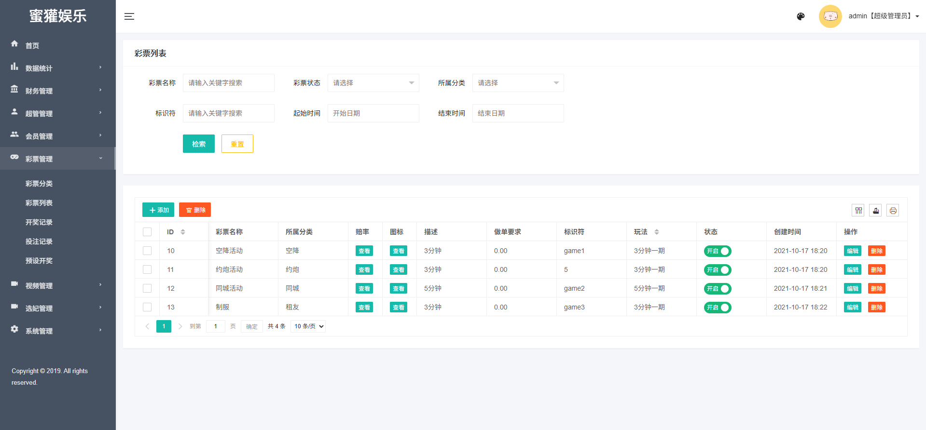Click the gamepad icon for 彩票管理
Image resolution: width=926 pixels, height=430 pixels.
[14, 157]
